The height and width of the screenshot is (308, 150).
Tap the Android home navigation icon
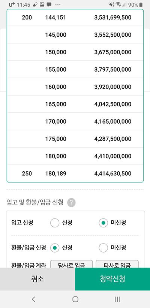coord(75,299)
